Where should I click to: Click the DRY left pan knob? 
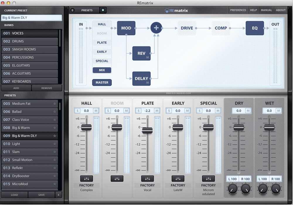233,188
